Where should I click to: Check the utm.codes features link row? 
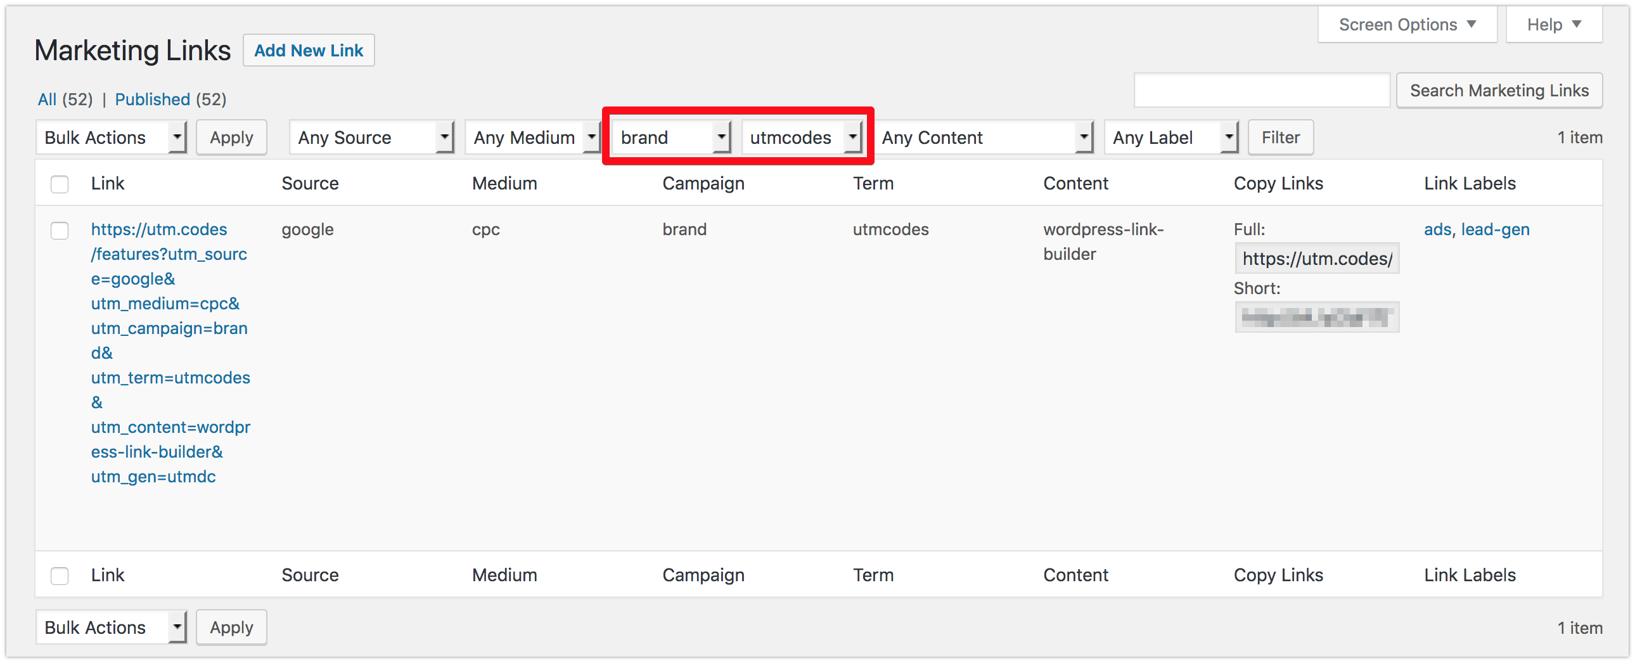coord(59,231)
